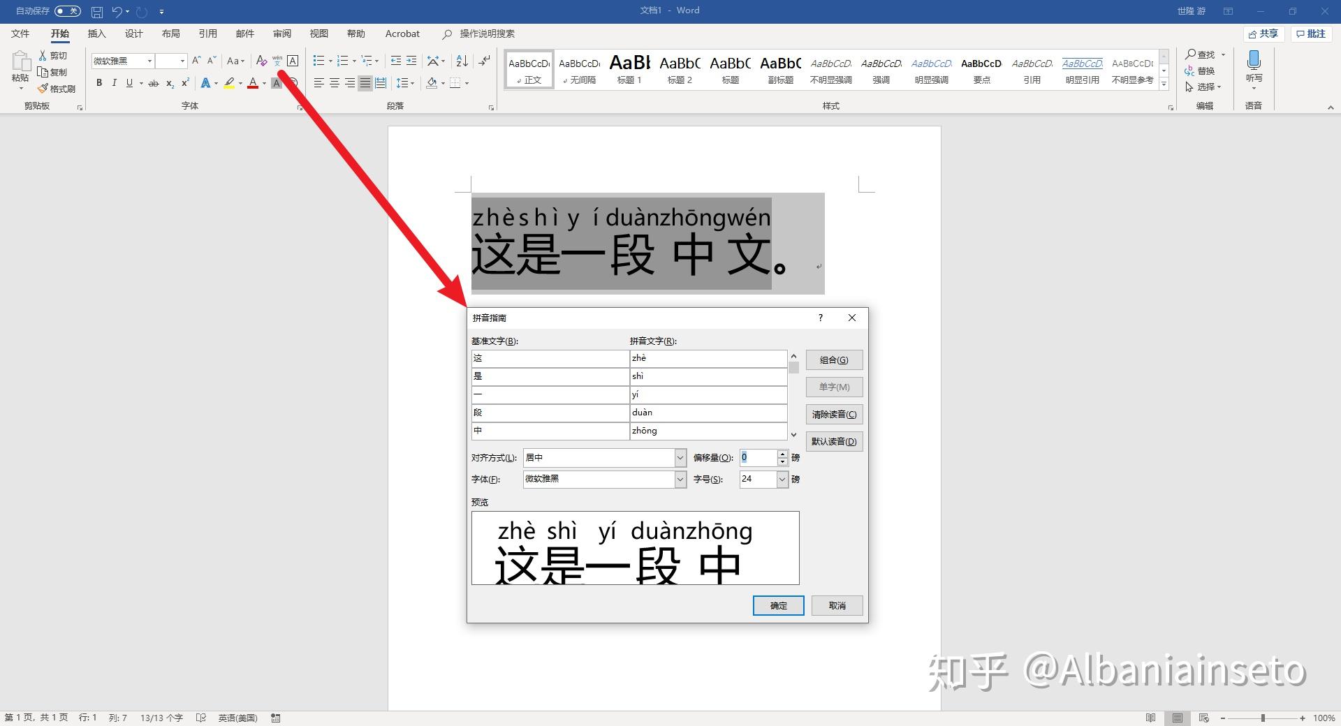This screenshot has height=726, width=1341.
Task: Toggle Character Shading
Action: point(277,83)
